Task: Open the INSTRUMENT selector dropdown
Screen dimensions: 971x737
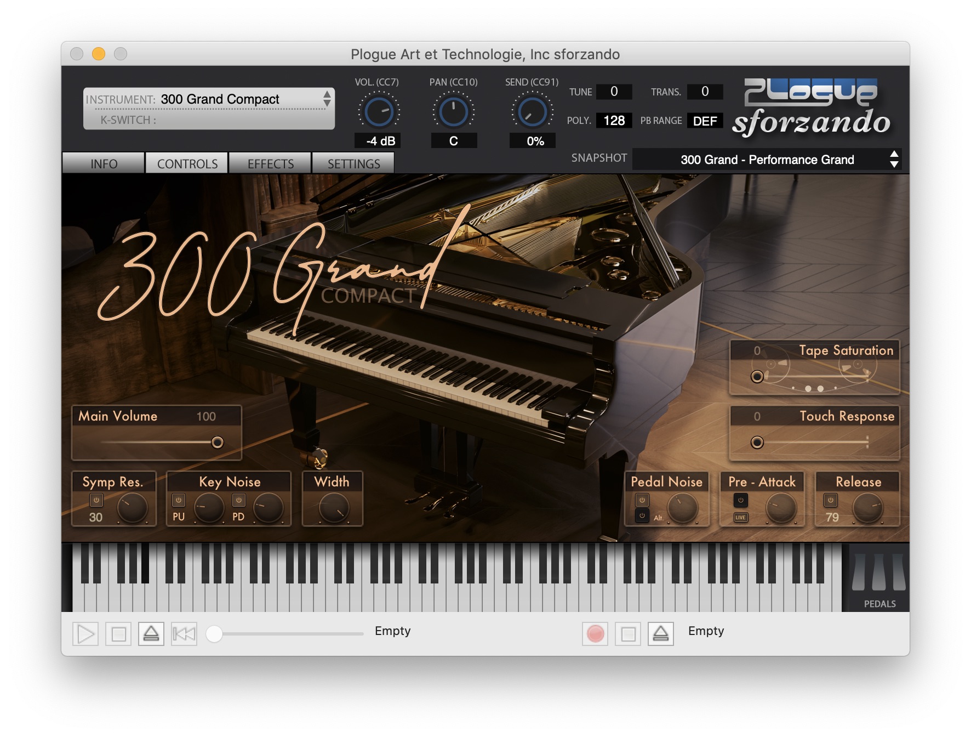Action: (208, 99)
